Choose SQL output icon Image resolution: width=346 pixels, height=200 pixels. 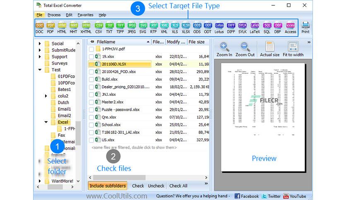pos(267,28)
